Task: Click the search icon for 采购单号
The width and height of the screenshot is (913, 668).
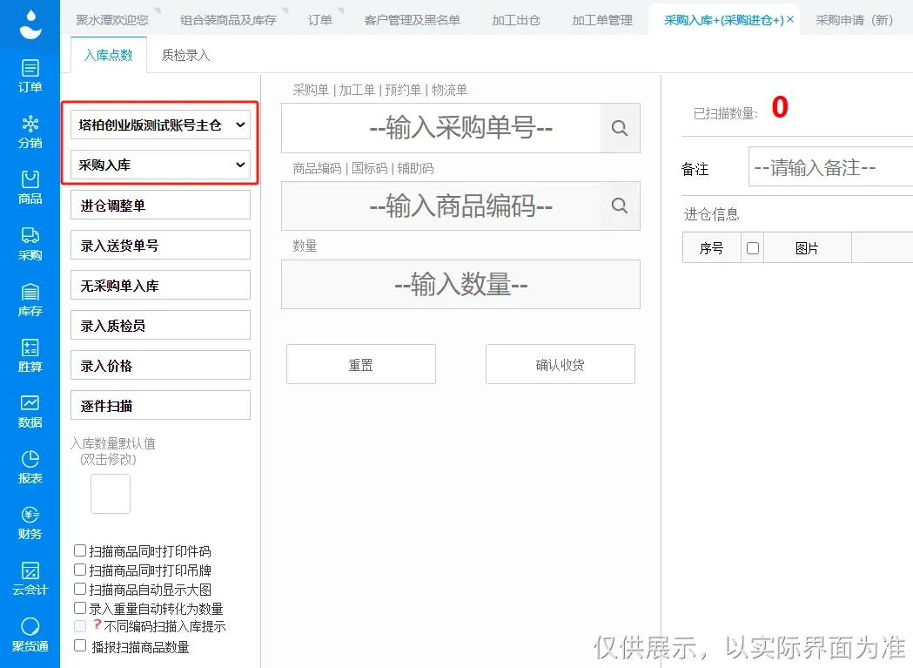Action: 620,128
